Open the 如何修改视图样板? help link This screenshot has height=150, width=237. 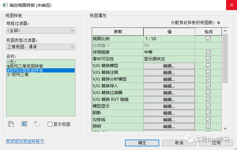click(25, 141)
